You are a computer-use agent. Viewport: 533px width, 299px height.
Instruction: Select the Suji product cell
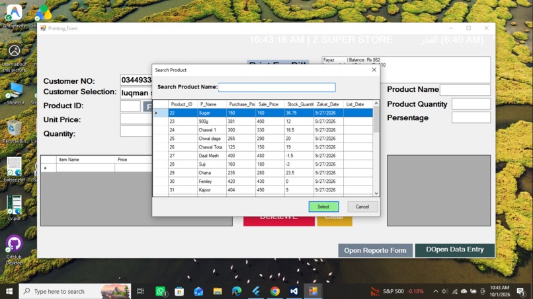tap(212, 164)
